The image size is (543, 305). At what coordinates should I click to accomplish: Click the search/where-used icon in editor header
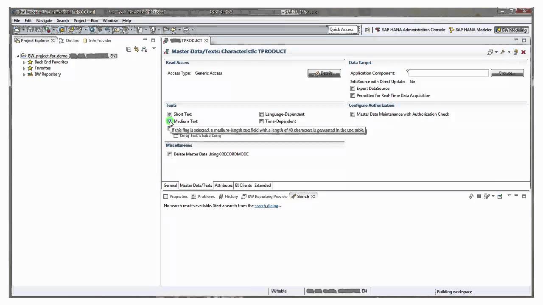tap(490, 52)
